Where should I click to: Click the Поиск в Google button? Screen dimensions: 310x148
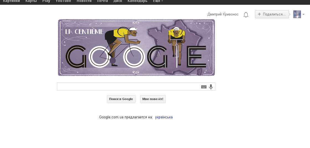(x=121, y=99)
